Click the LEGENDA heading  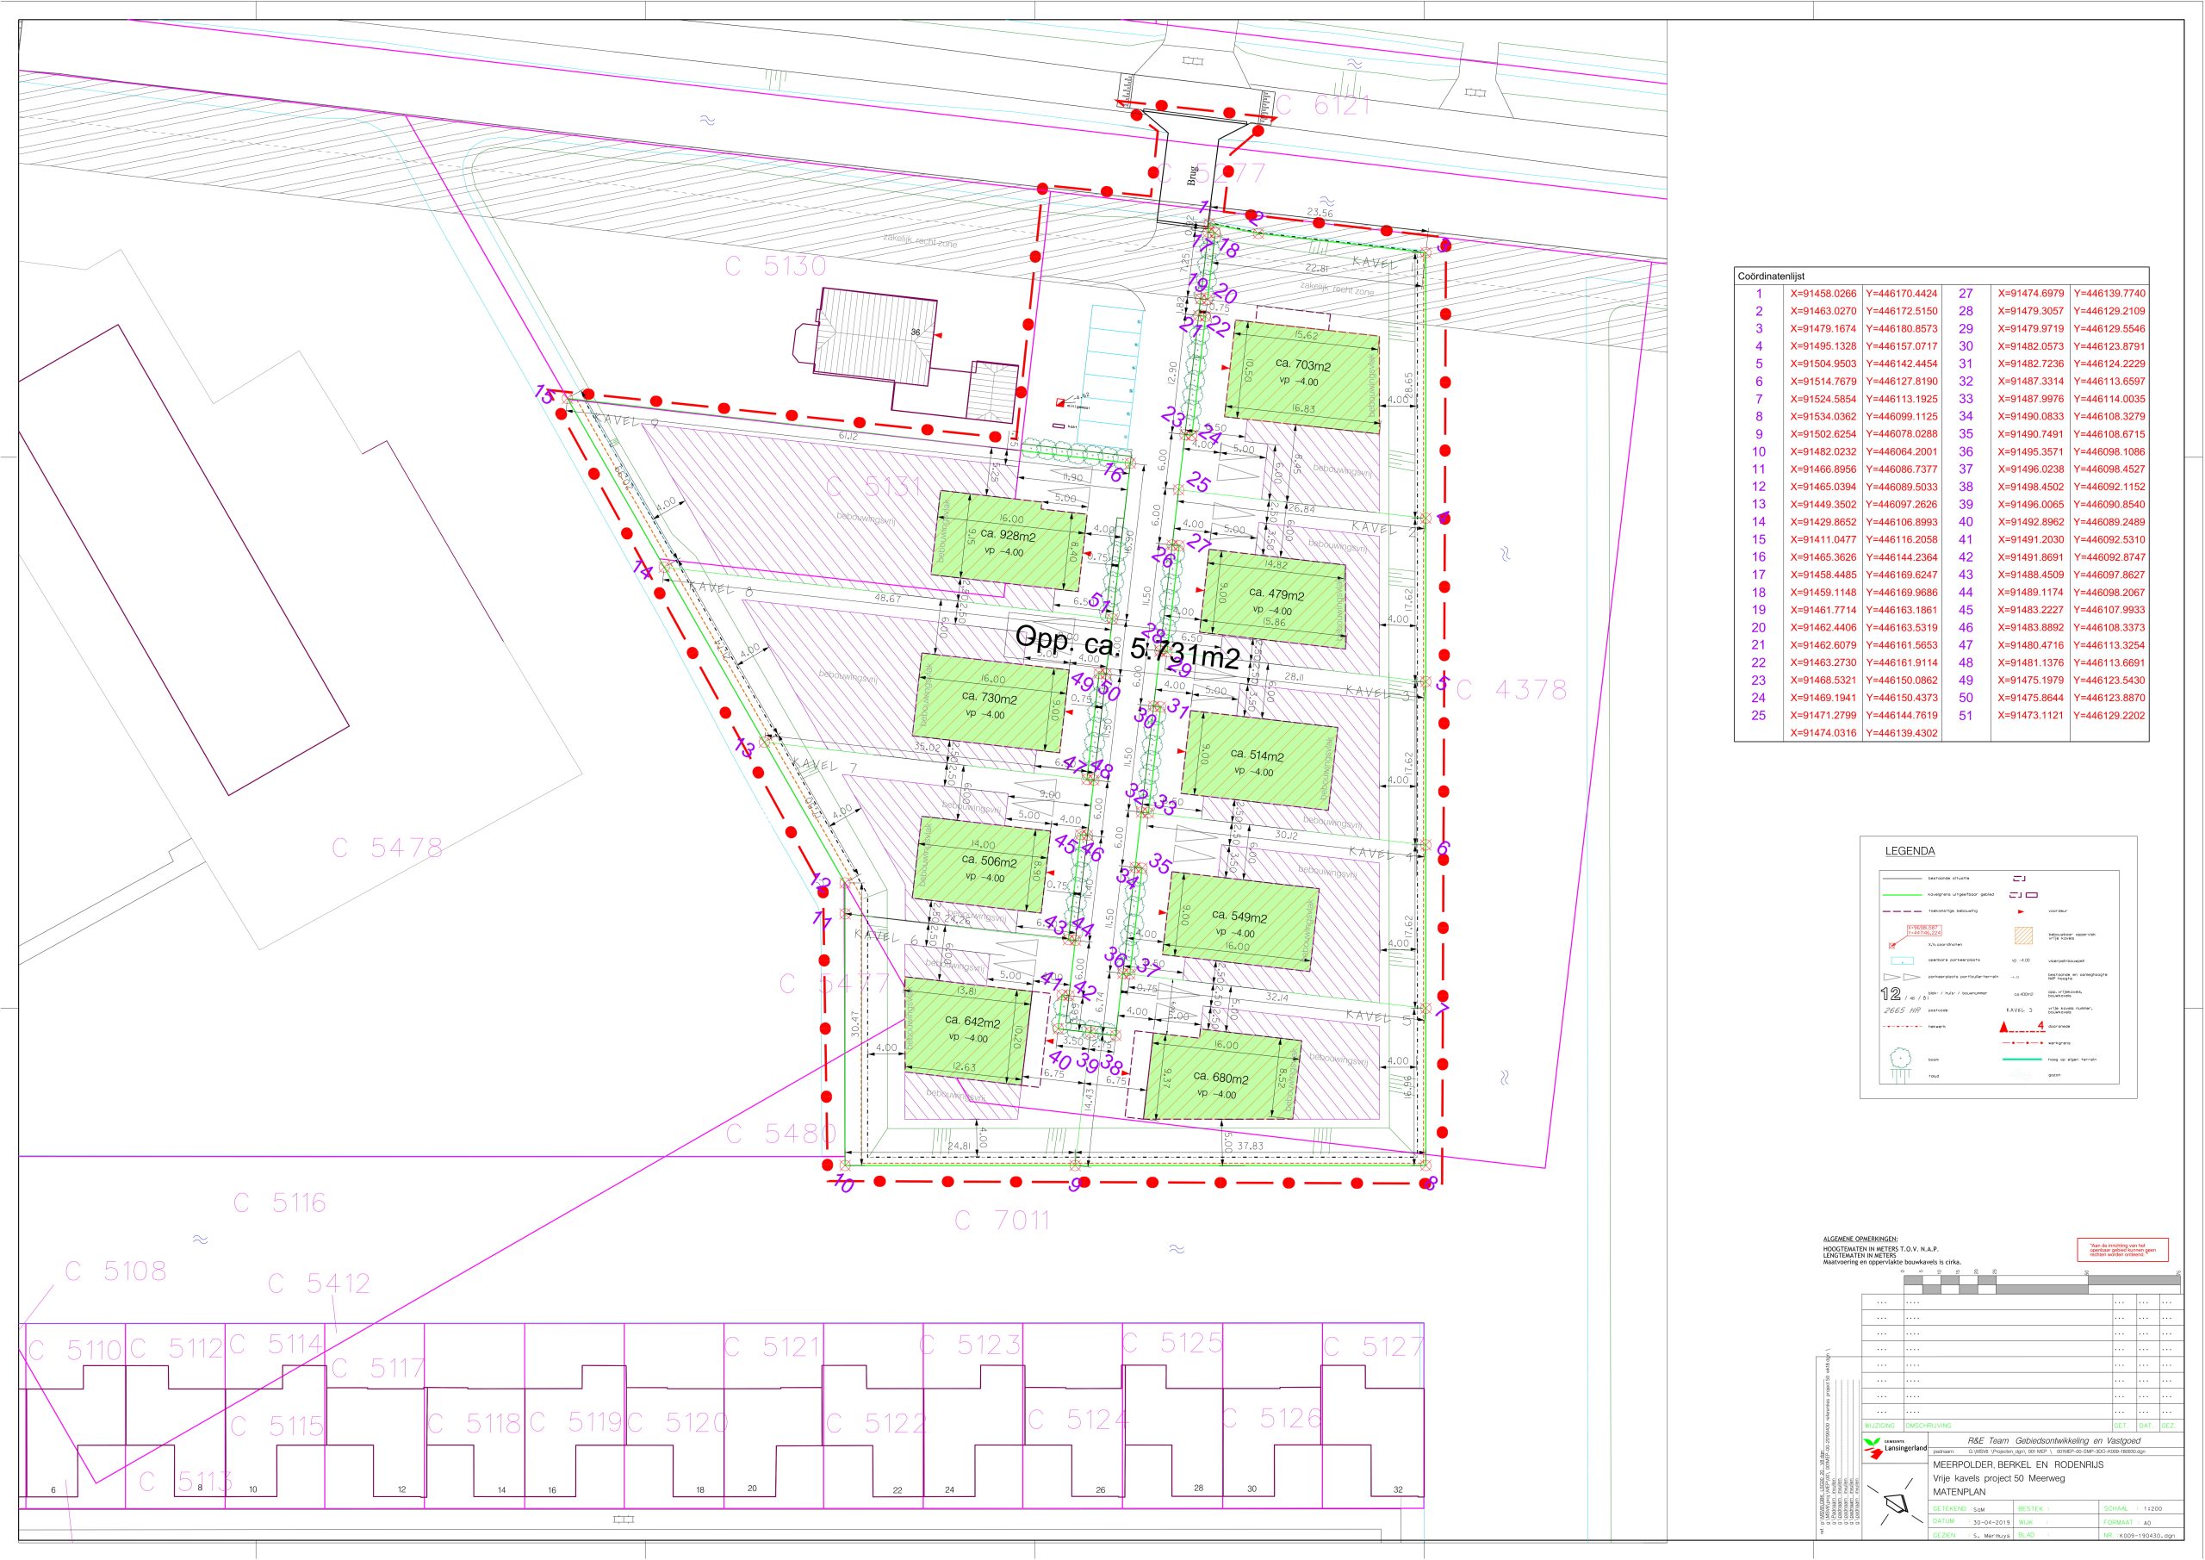point(1910,851)
